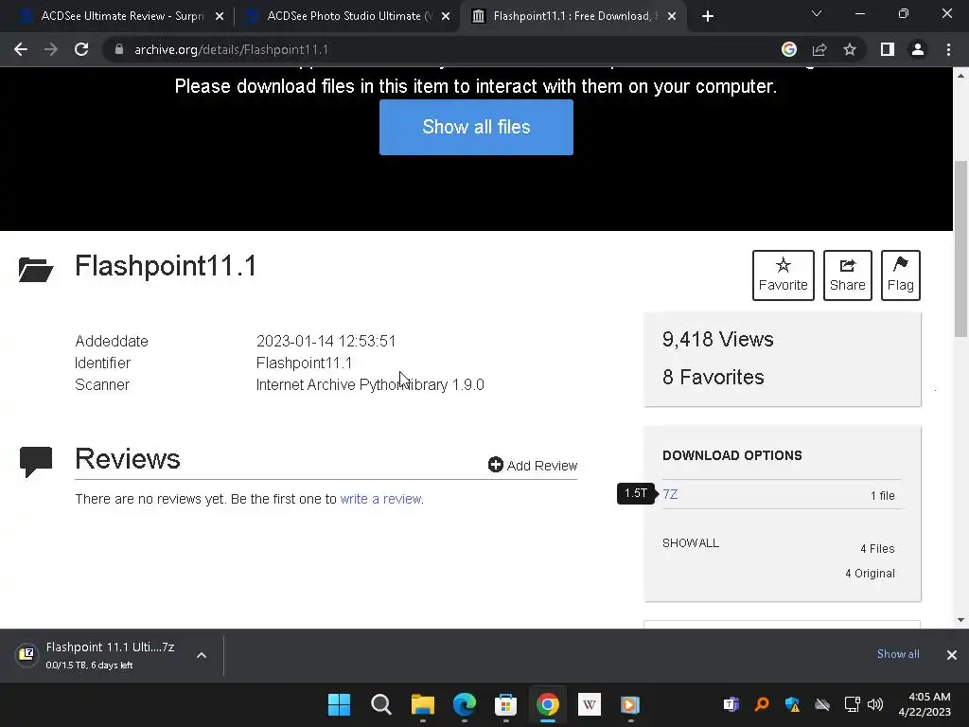This screenshot has height=727, width=969.
Task: Click the Share button
Action: [x=847, y=275]
